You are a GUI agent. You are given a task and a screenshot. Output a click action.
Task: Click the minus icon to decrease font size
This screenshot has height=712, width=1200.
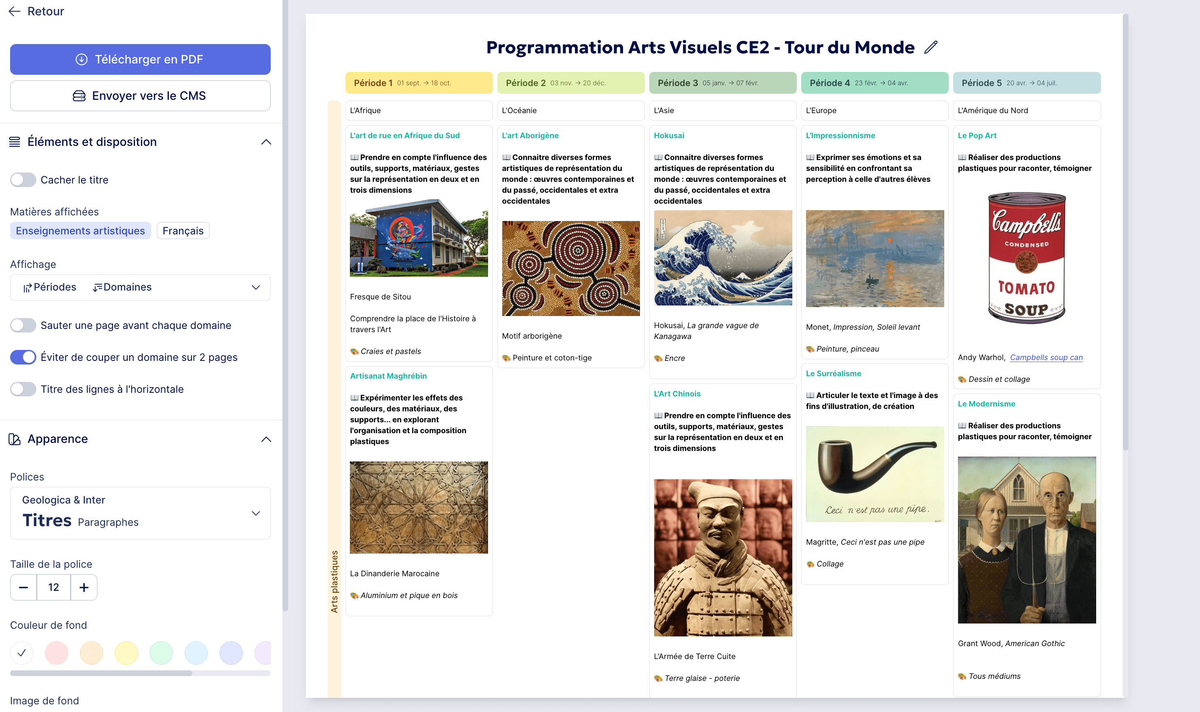pos(23,587)
